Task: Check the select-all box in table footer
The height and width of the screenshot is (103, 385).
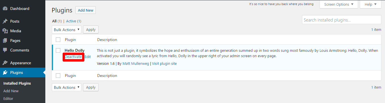Action: tap(58, 76)
